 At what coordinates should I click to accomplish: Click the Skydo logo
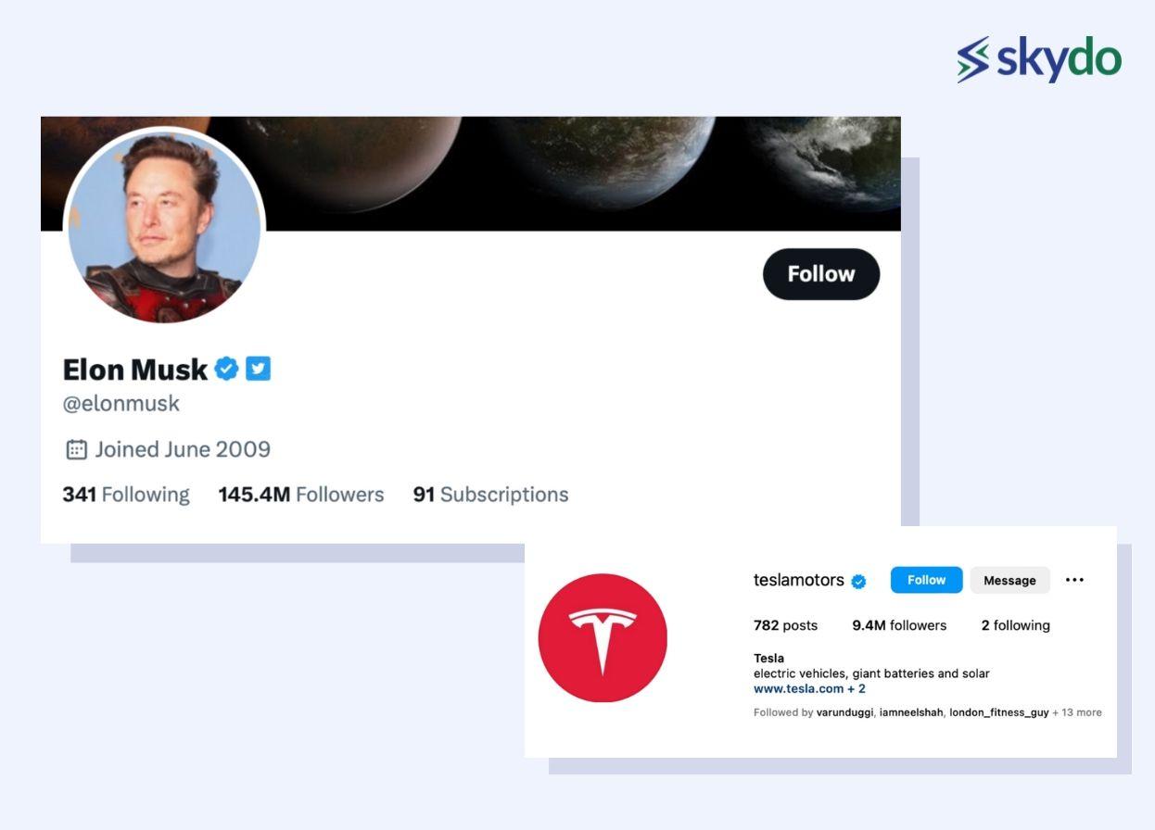tap(1039, 59)
